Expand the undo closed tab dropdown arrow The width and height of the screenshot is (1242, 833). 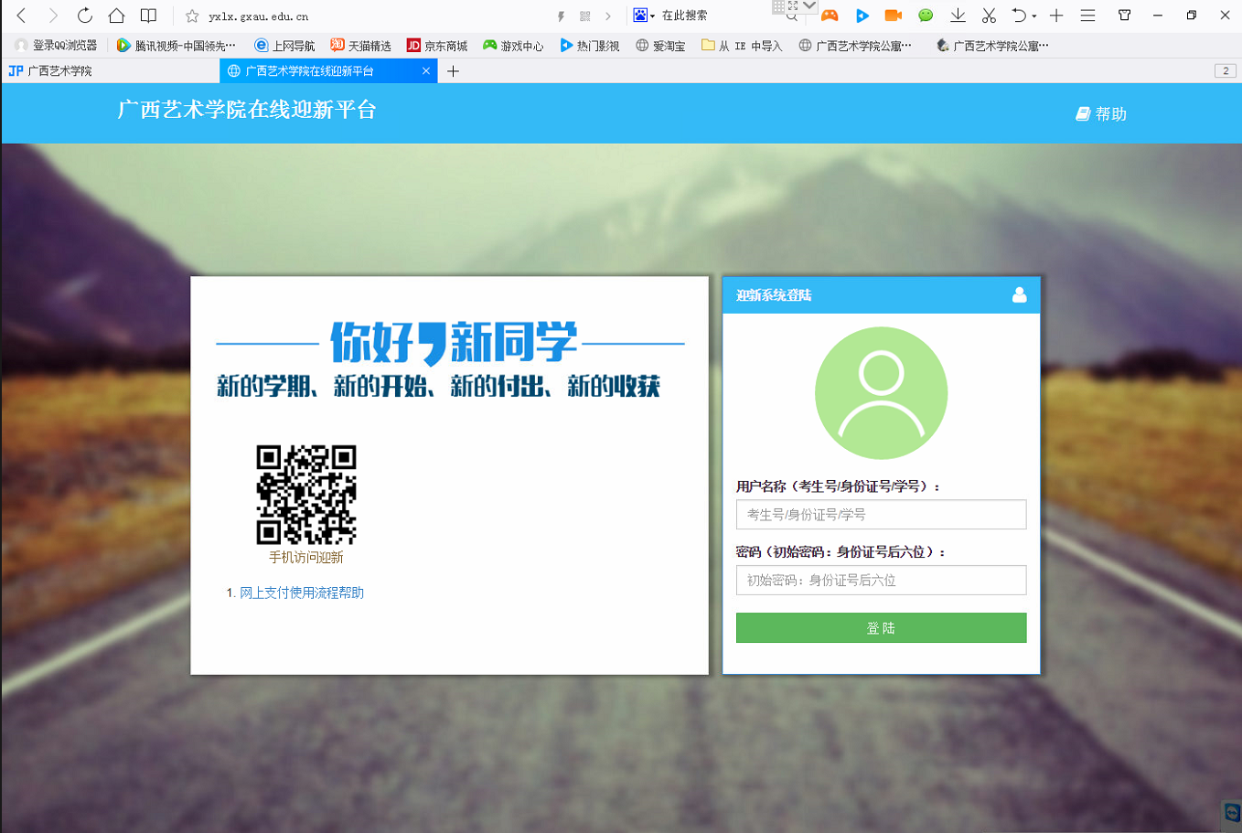pyautogui.click(x=1034, y=16)
